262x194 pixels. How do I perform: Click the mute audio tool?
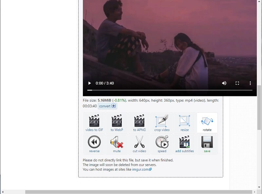tap(117, 144)
